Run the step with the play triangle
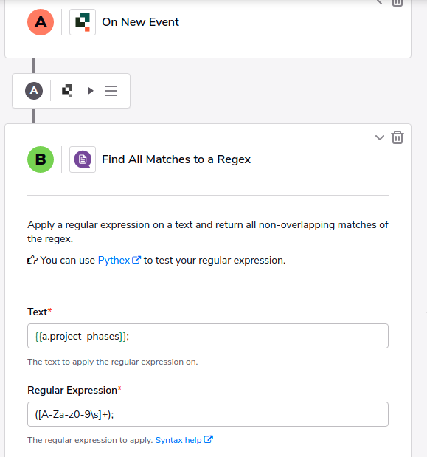Image resolution: width=427 pixels, height=457 pixels. point(91,91)
